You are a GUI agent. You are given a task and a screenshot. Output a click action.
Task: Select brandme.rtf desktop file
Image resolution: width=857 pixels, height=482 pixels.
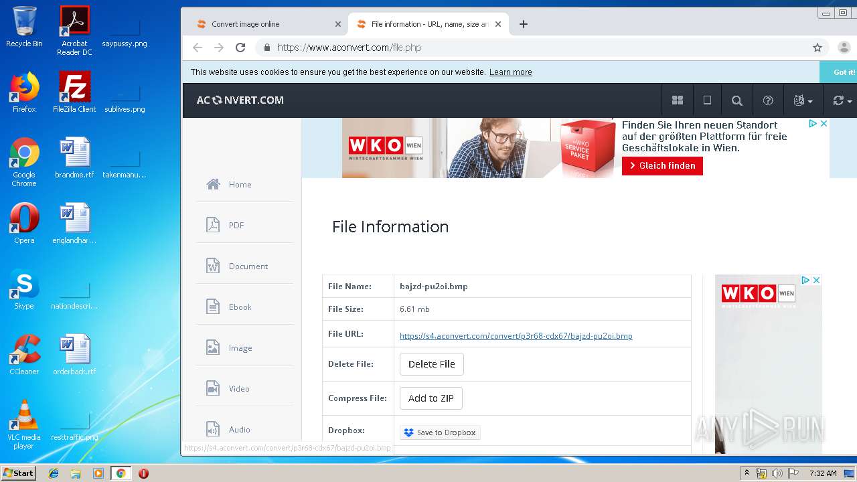[74, 158]
